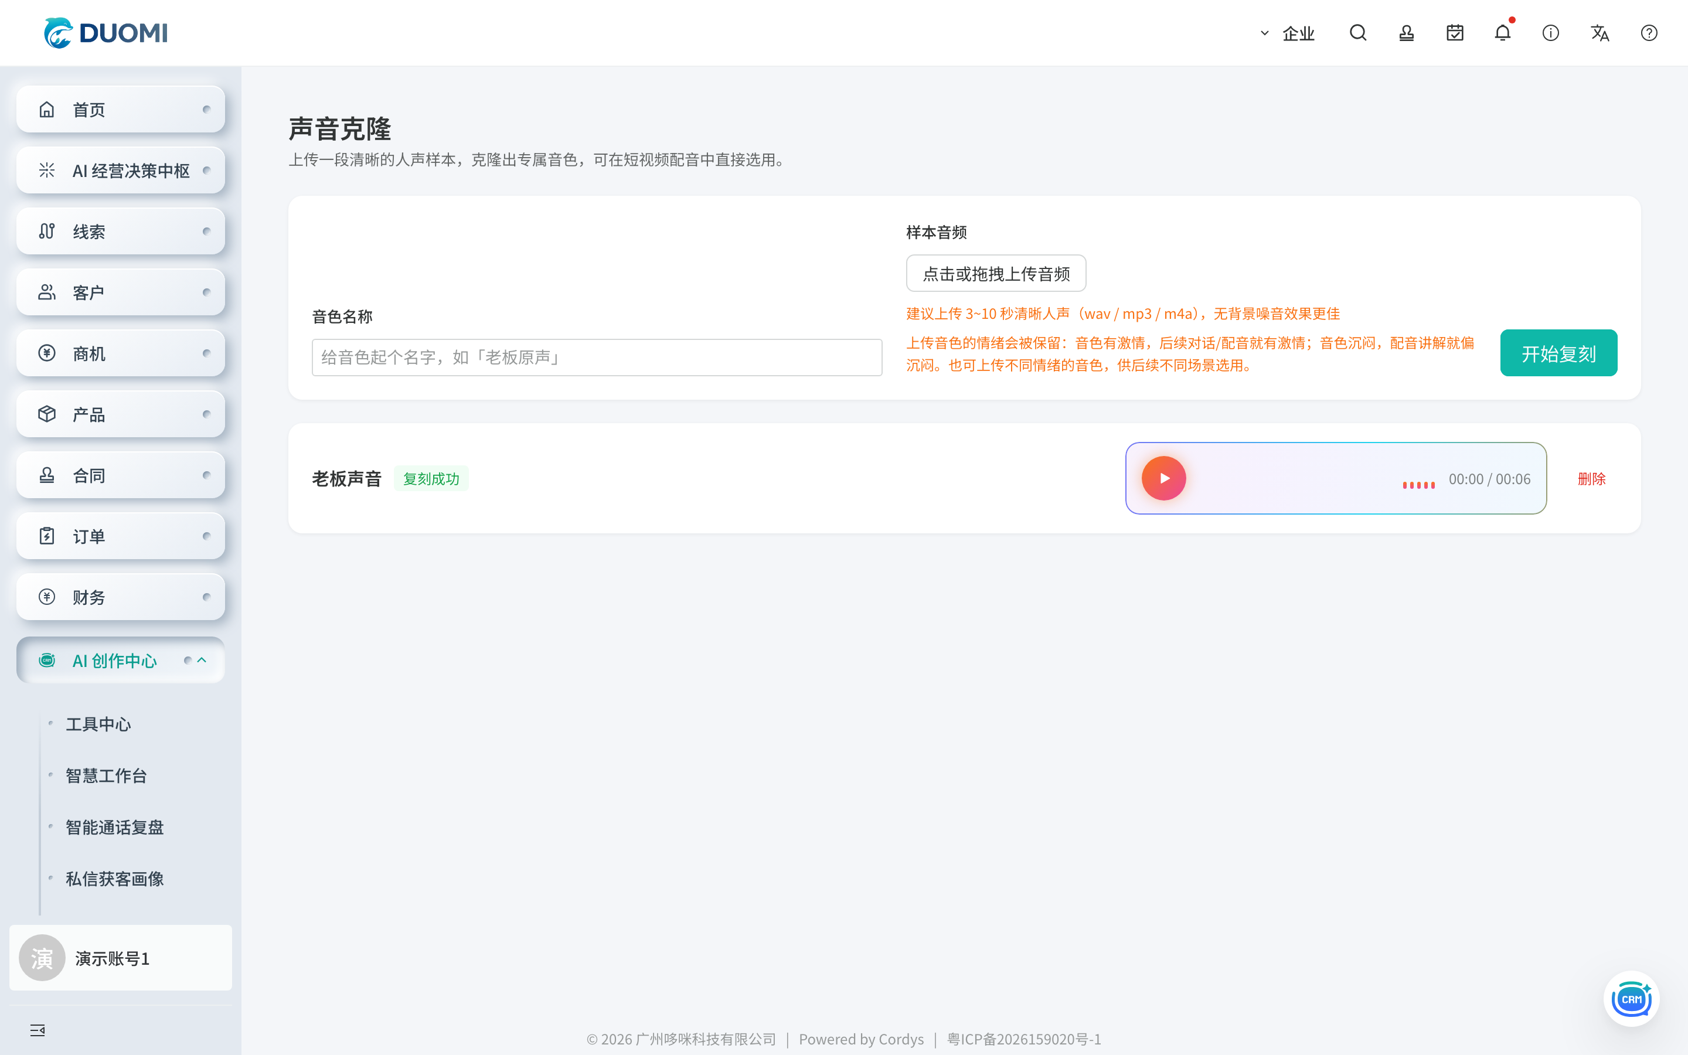Open the 企业 dropdown in header
Image resolution: width=1688 pixels, height=1055 pixels.
pos(1288,33)
